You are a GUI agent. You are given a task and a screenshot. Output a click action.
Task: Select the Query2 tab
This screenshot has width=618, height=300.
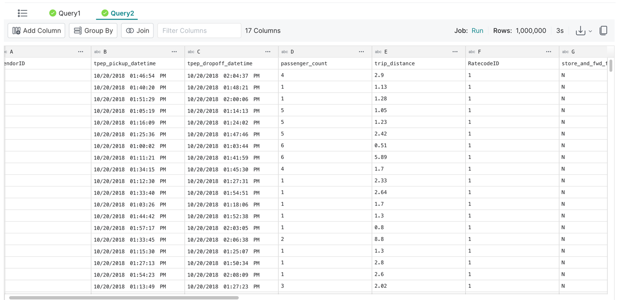[118, 13]
